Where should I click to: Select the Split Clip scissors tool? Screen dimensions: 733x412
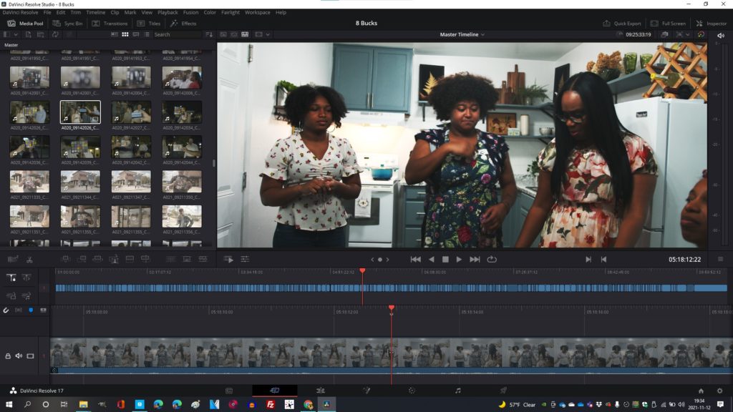(x=29, y=259)
